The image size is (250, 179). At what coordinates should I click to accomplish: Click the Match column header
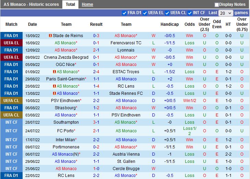pyautogui.click(x=11, y=24)
